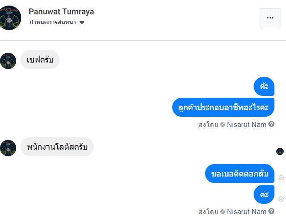This screenshot has height=221, width=286.
Task: Open the bottom Nisarut Nam sender link
Action: (247, 211)
